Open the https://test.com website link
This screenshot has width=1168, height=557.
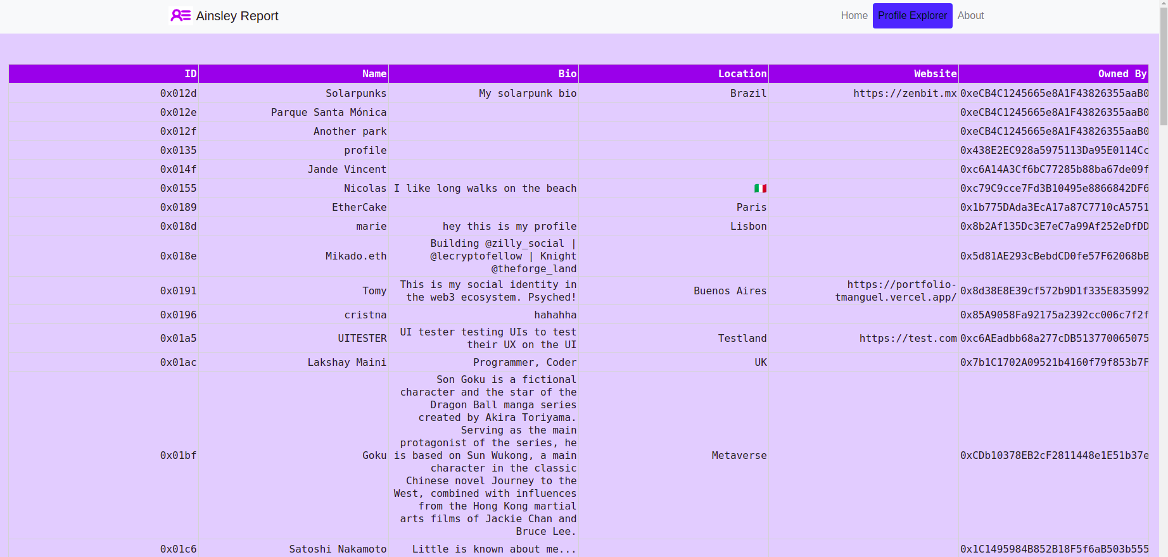pyautogui.click(x=908, y=339)
